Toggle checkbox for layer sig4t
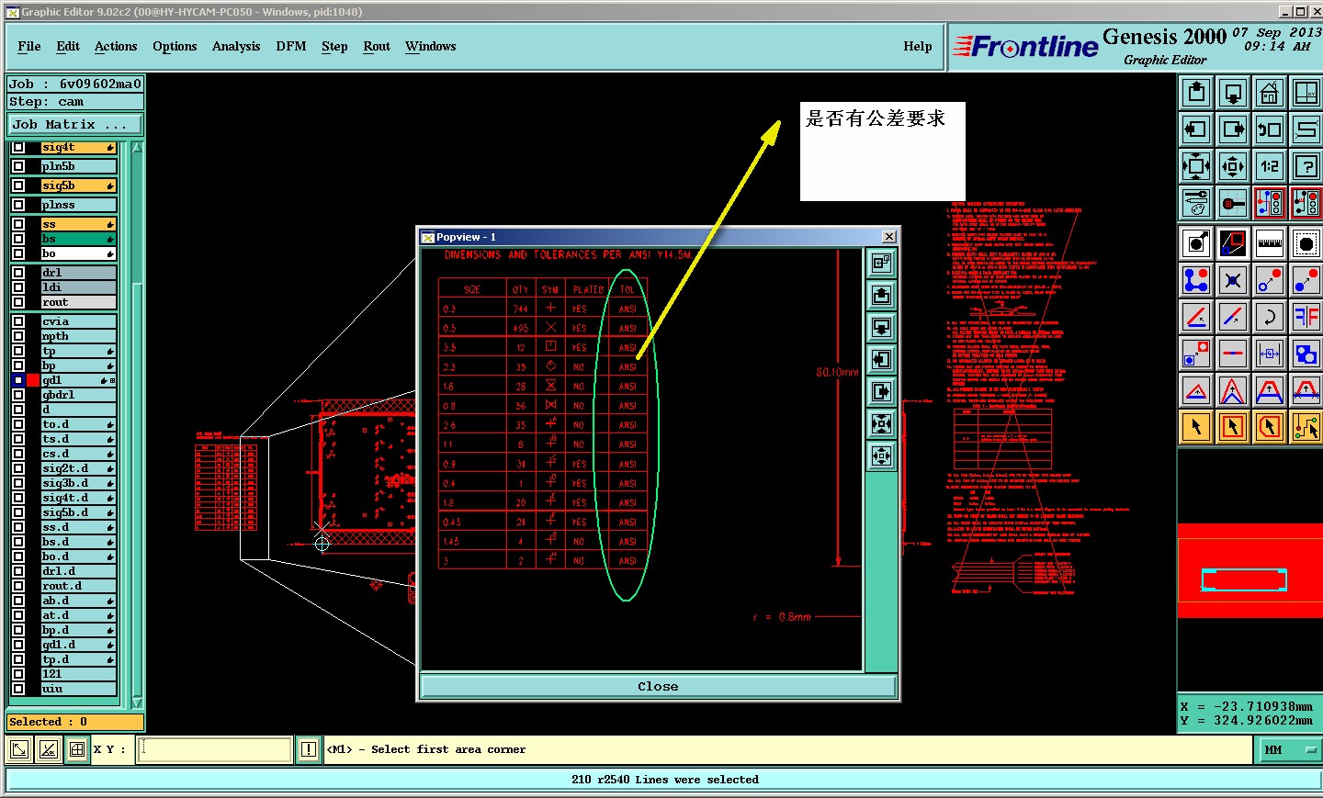The image size is (1323, 798). pos(18,147)
